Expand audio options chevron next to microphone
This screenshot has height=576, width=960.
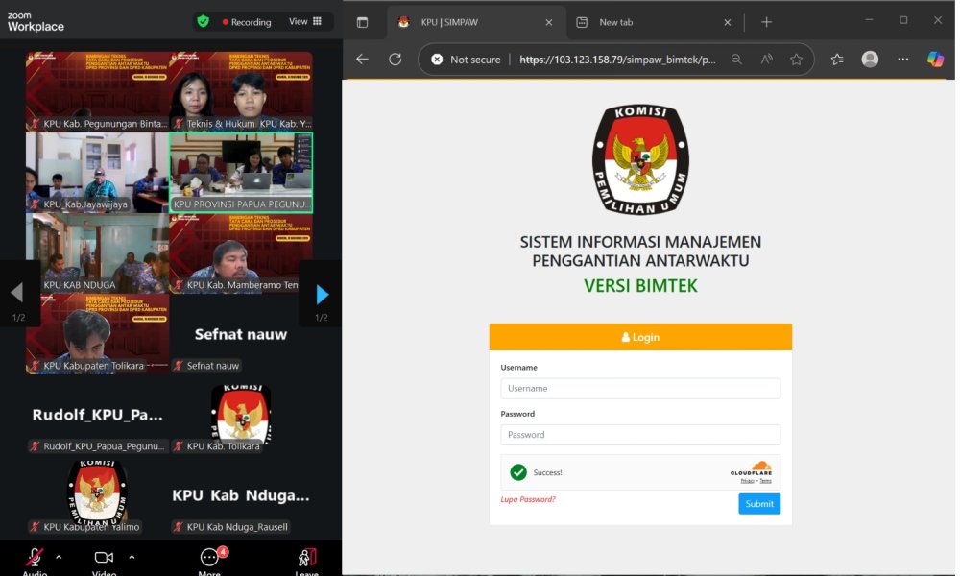(x=59, y=557)
